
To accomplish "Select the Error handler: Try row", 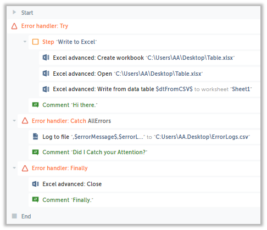I will 133,26.
